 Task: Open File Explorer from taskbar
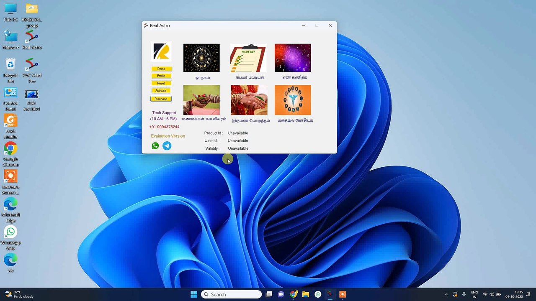point(306,294)
